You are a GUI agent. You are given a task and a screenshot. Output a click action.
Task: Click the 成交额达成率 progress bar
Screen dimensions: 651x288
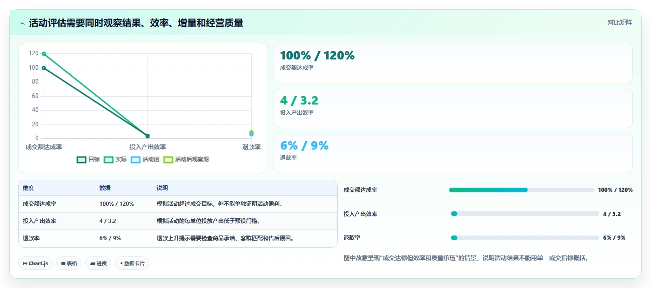(x=522, y=190)
